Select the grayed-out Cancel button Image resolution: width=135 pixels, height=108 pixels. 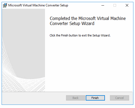[120, 98]
